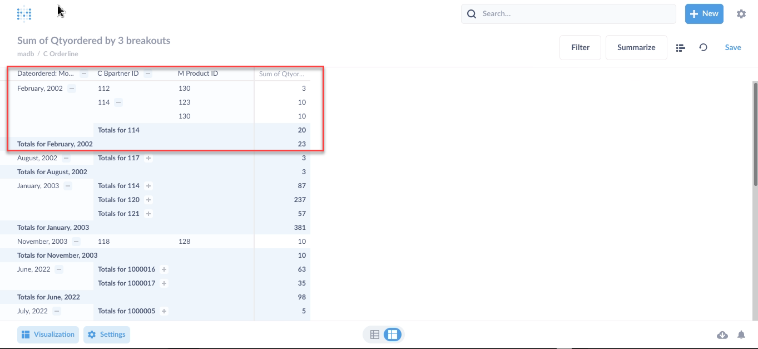Viewport: 758px width, 349px height.
Task: Click the alerts bell icon
Action: click(741, 335)
